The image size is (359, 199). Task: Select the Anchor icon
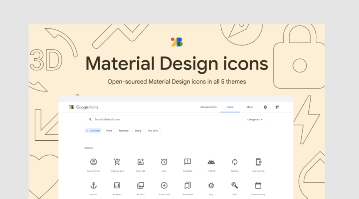[x=93, y=185]
